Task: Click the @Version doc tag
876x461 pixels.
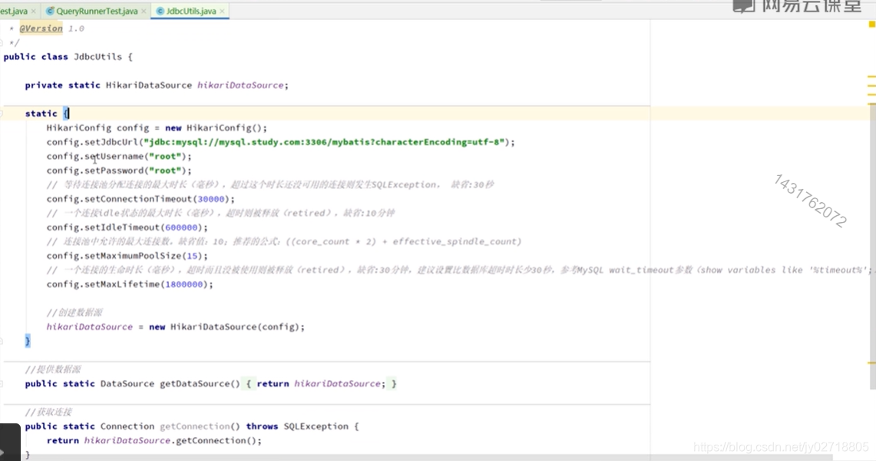Action: pyautogui.click(x=41, y=28)
